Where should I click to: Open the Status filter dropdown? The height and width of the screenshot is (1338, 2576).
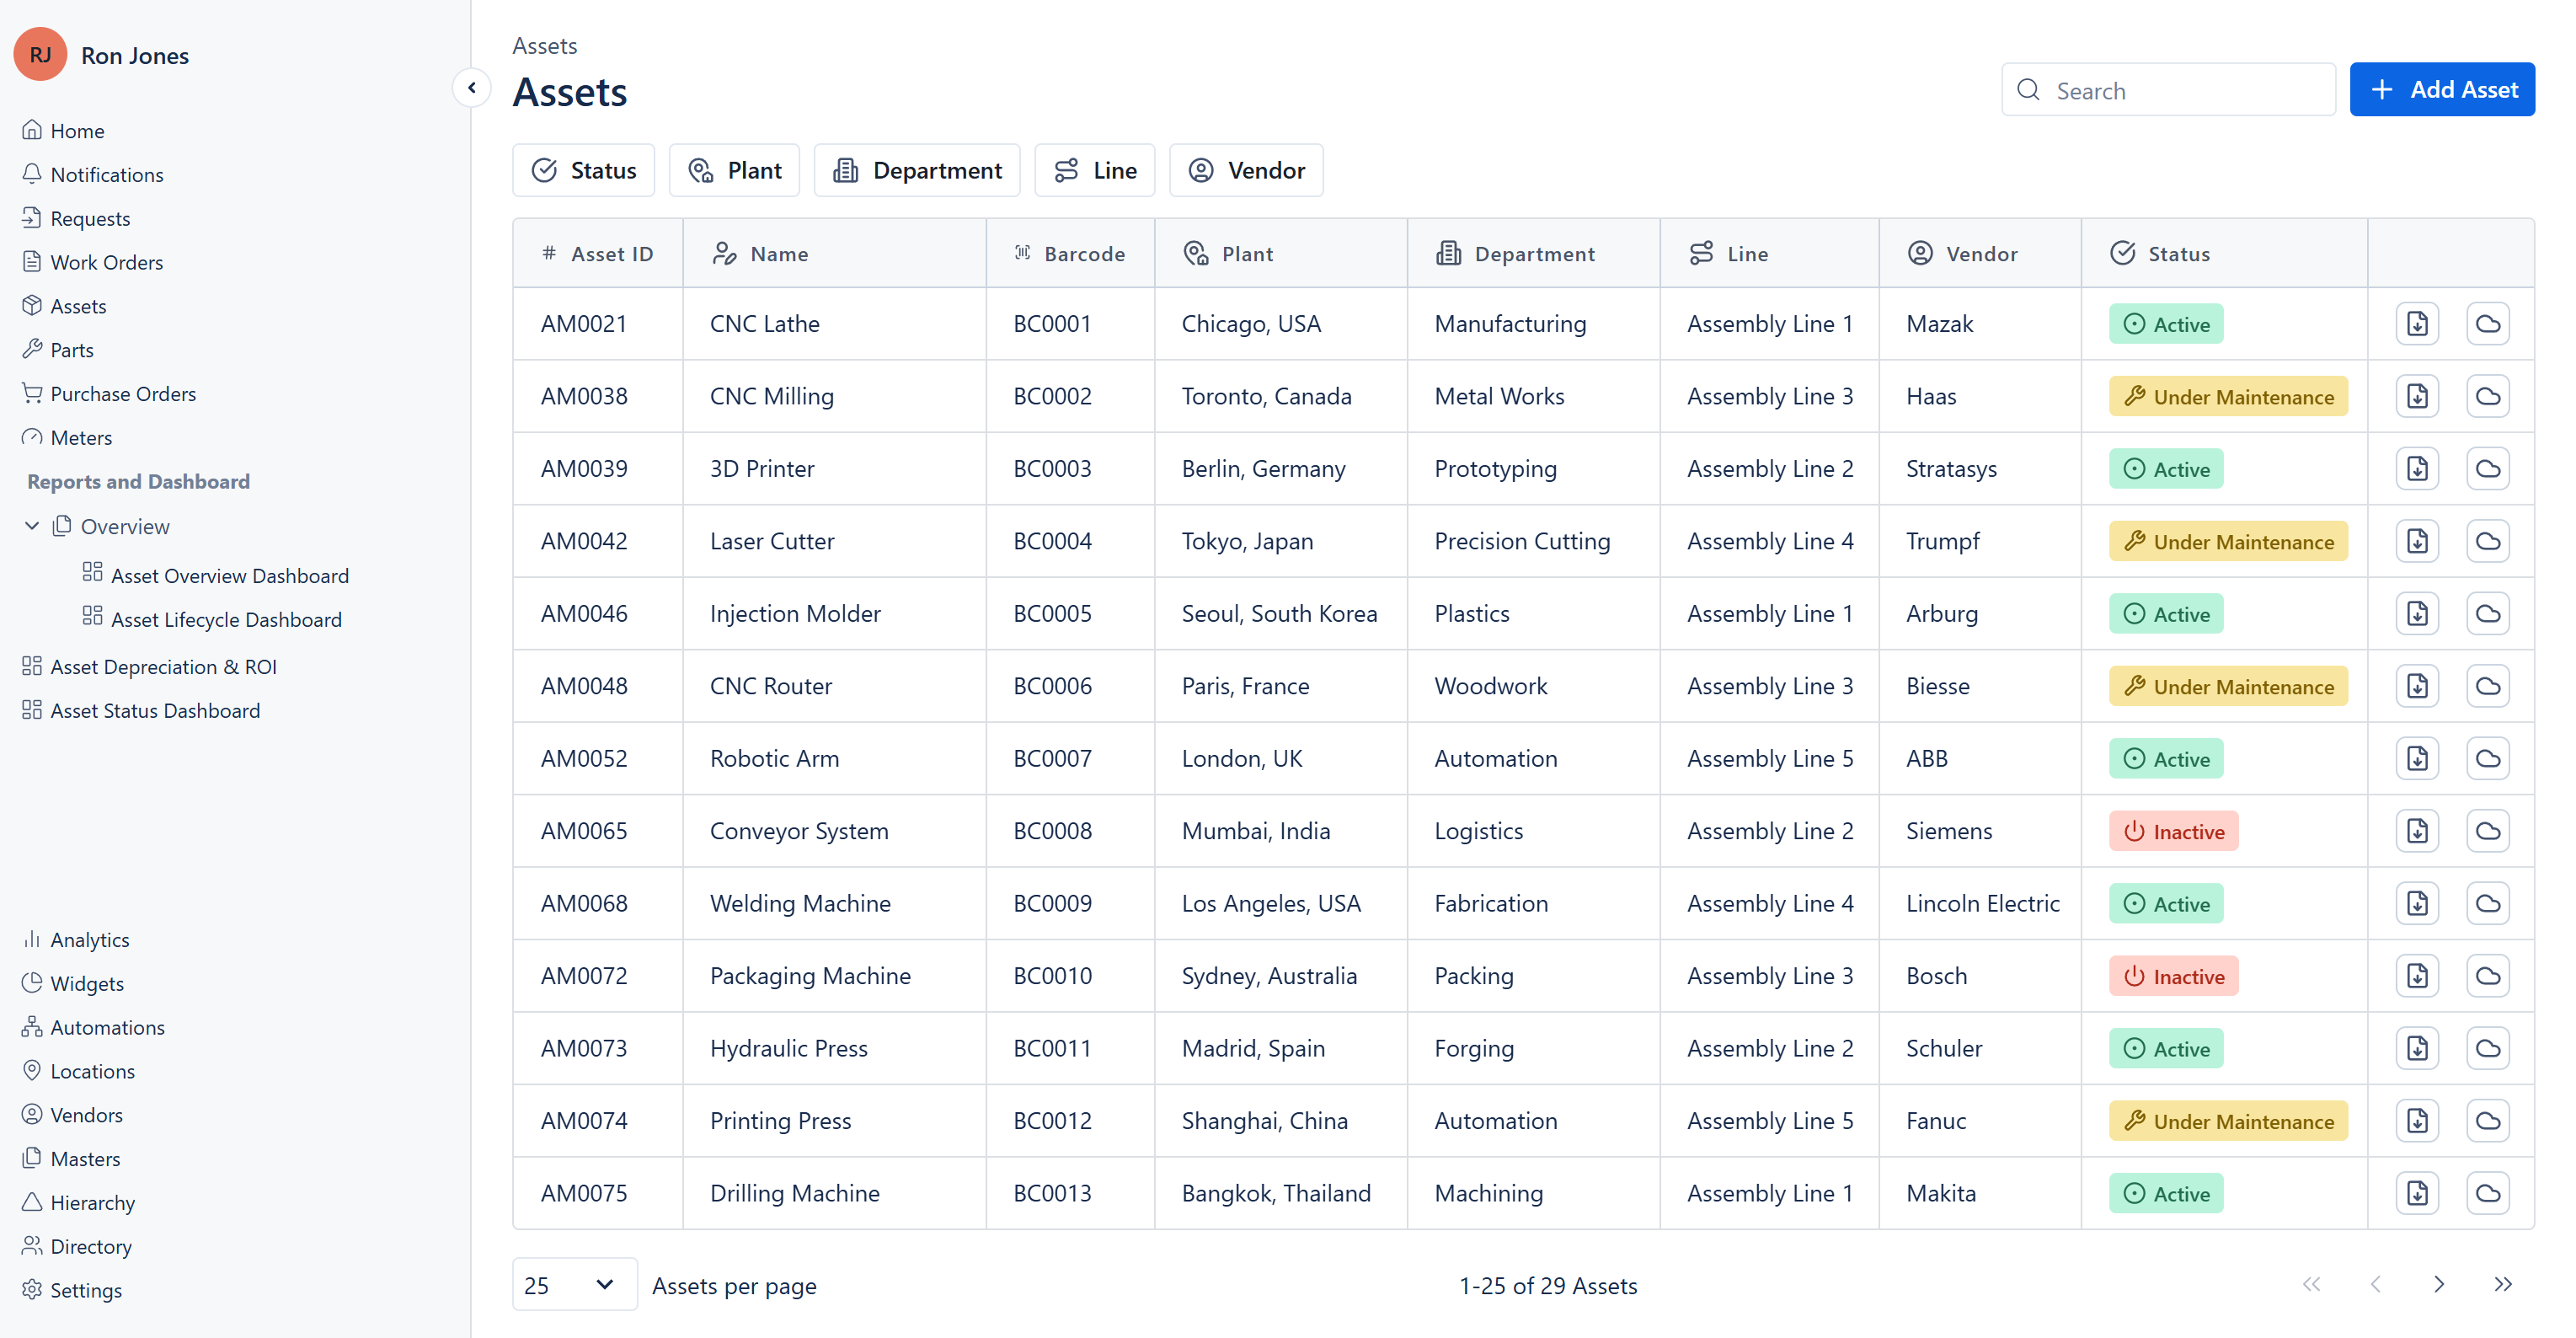tap(584, 171)
